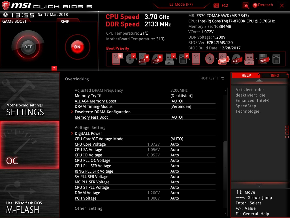This screenshot has width=290, height=218.
Task: Change DRAM Timing-Modus [Verbinden] value
Action: [x=181, y=106]
